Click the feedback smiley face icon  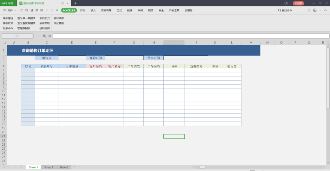[x=310, y=10]
